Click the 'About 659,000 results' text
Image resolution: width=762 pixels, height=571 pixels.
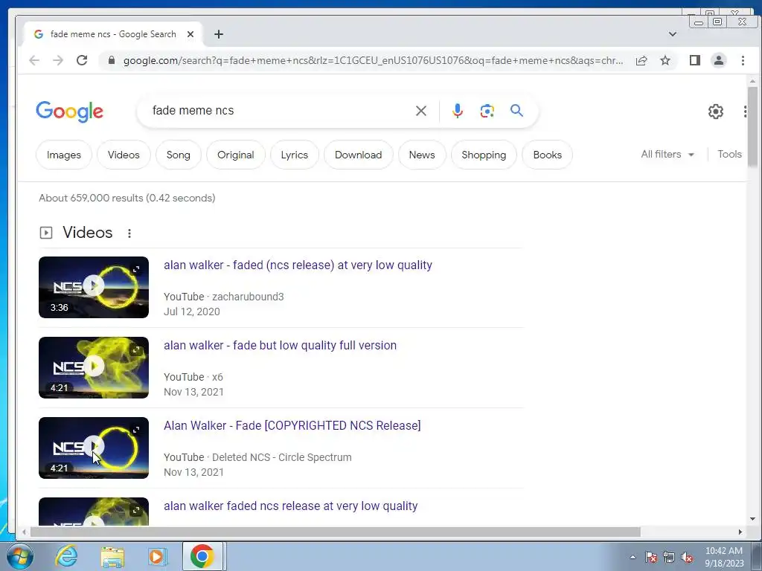127,198
